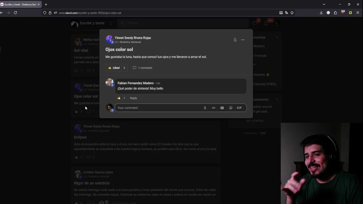
Task: Open the extensions puzzle icon
Action: pos(335,12)
